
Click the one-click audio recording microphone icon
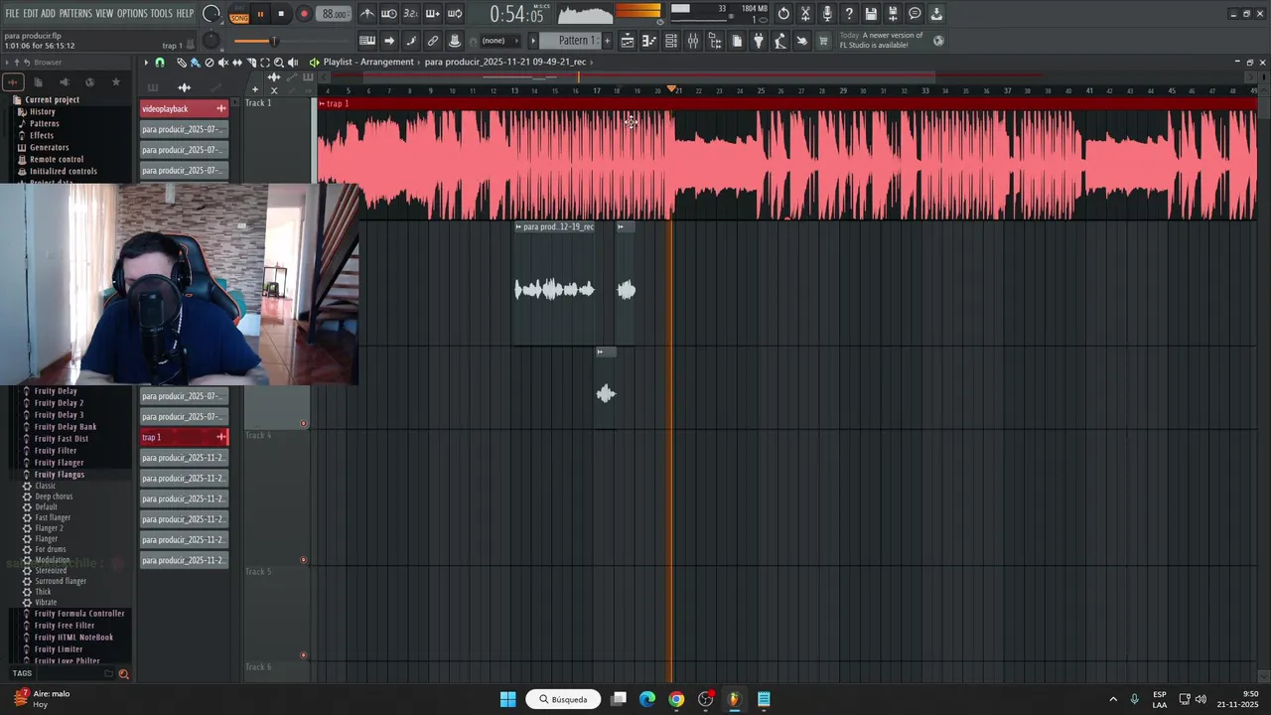click(827, 14)
